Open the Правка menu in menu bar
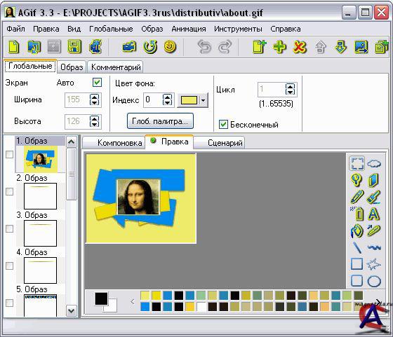 [x=46, y=29]
